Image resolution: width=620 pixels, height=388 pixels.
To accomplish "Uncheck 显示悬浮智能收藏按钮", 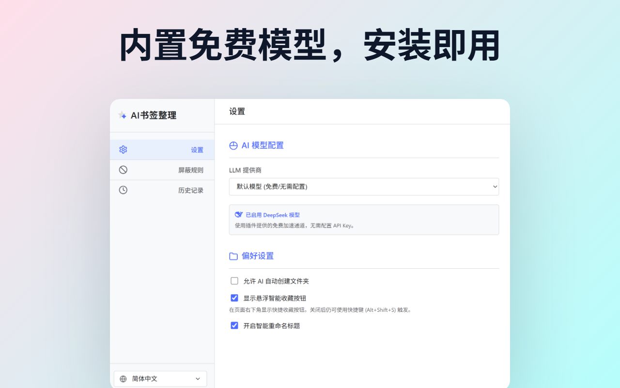I will pyautogui.click(x=234, y=297).
